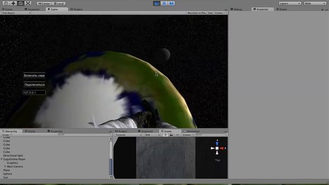Open the Wide layout dropdown

pos(315,4)
